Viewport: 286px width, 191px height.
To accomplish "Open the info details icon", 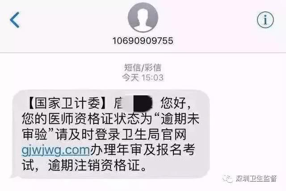I will click(x=265, y=20).
